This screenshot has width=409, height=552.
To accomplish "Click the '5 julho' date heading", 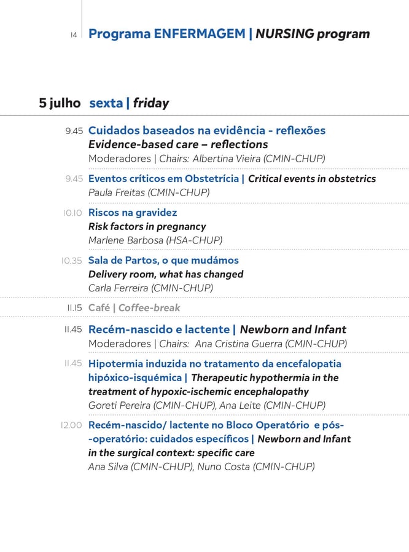I will coord(60,103).
